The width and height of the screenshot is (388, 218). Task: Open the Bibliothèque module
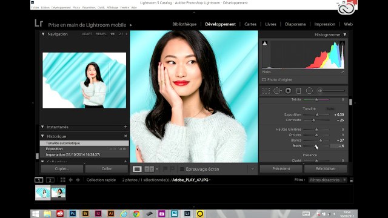click(x=184, y=24)
